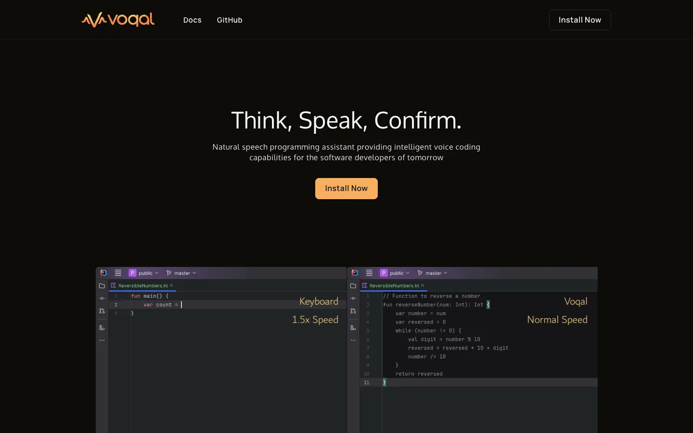The image size is (693, 433).
Task: Click the '// Function to reverse a number' comment
Action: (x=432, y=296)
